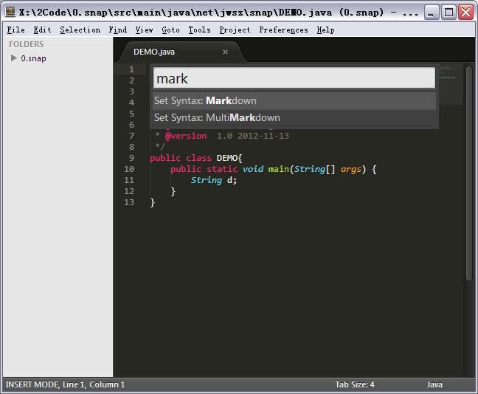The image size is (478, 394).
Task: Open the File menu
Action: click(15, 30)
